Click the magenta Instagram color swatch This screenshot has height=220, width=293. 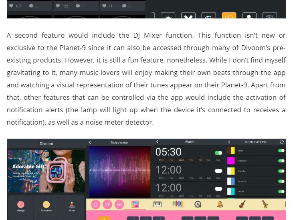[x=231, y=161]
